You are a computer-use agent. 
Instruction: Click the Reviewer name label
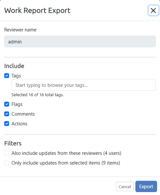pyautogui.click(x=20, y=30)
